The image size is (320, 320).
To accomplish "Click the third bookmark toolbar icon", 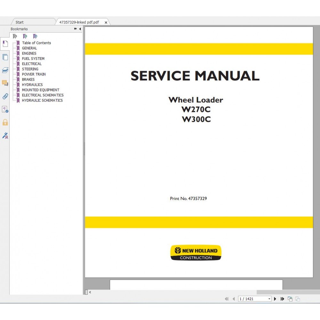I will pyautogui.click(x=35, y=36).
